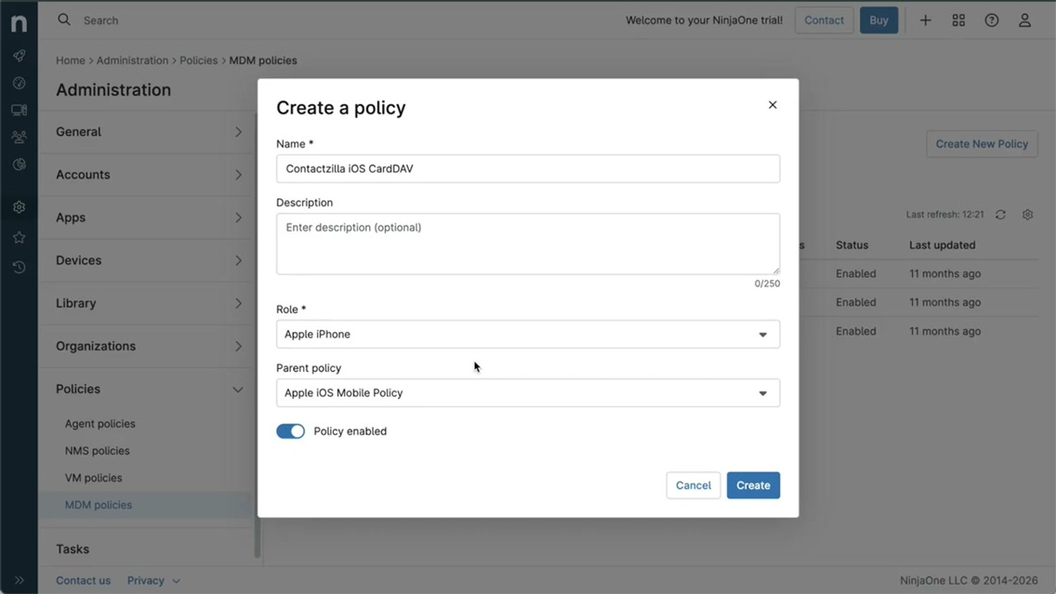Select VM policies in sidebar
Screen dimensions: 1056x594
click(93, 478)
